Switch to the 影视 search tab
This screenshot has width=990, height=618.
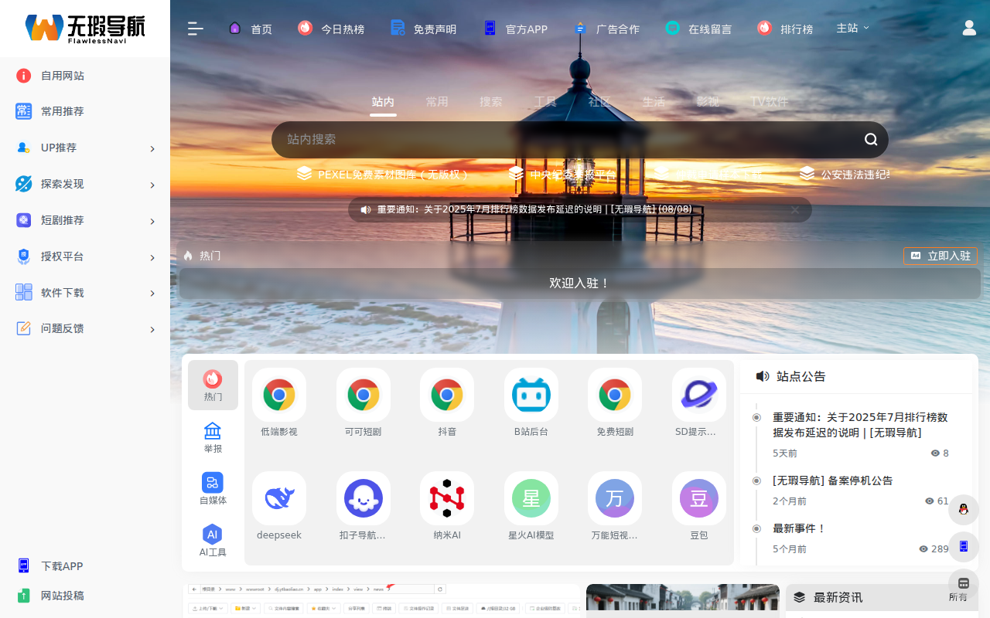click(707, 102)
